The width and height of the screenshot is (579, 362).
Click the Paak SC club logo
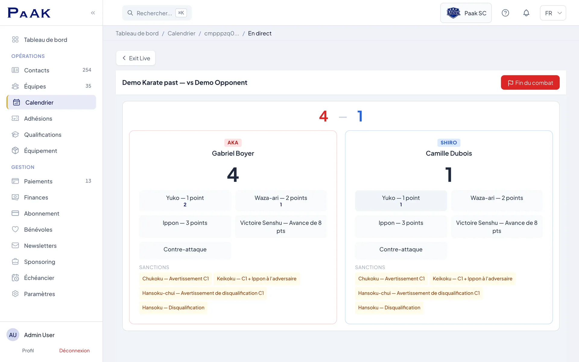click(x=453, y=13)
